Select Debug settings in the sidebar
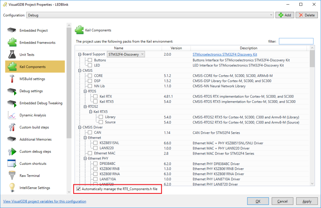321x208 pixels. point(31,91)
